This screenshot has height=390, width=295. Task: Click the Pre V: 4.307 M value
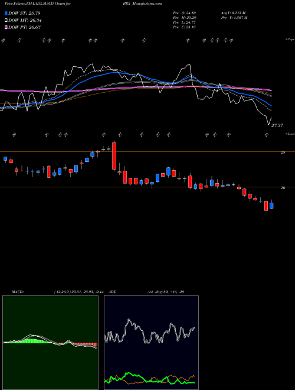[x=234, y=18]
